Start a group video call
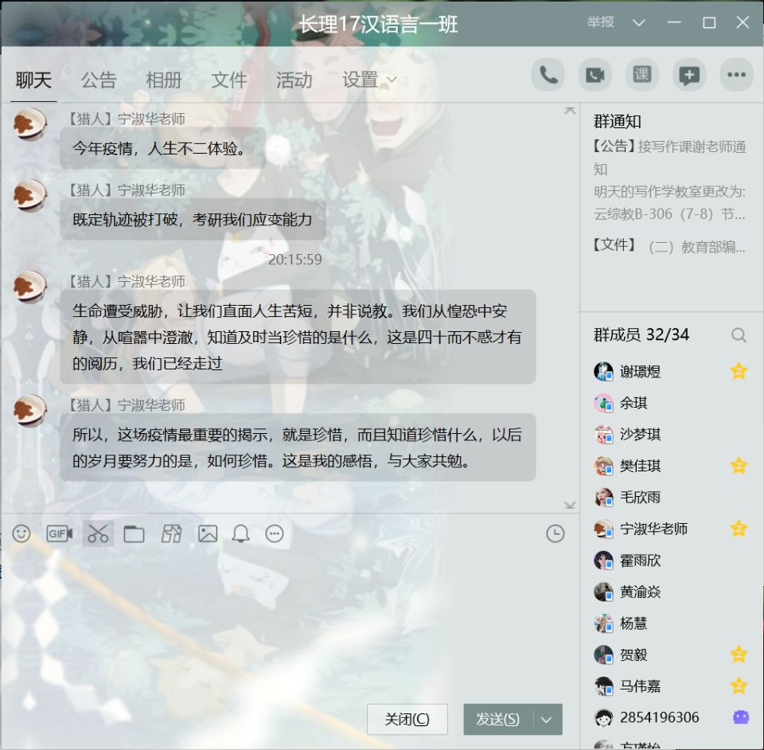764x750 pixels. 594,75
